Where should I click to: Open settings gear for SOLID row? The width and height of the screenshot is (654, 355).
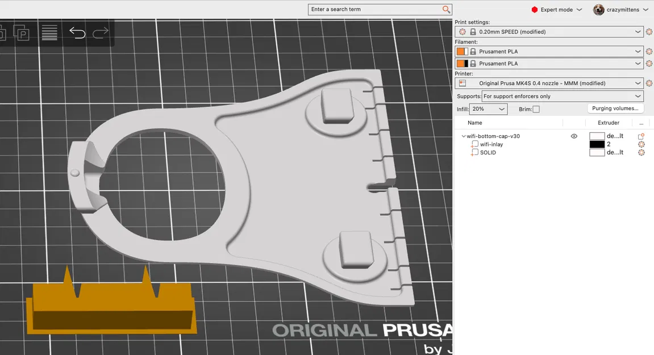pos(641,153)
